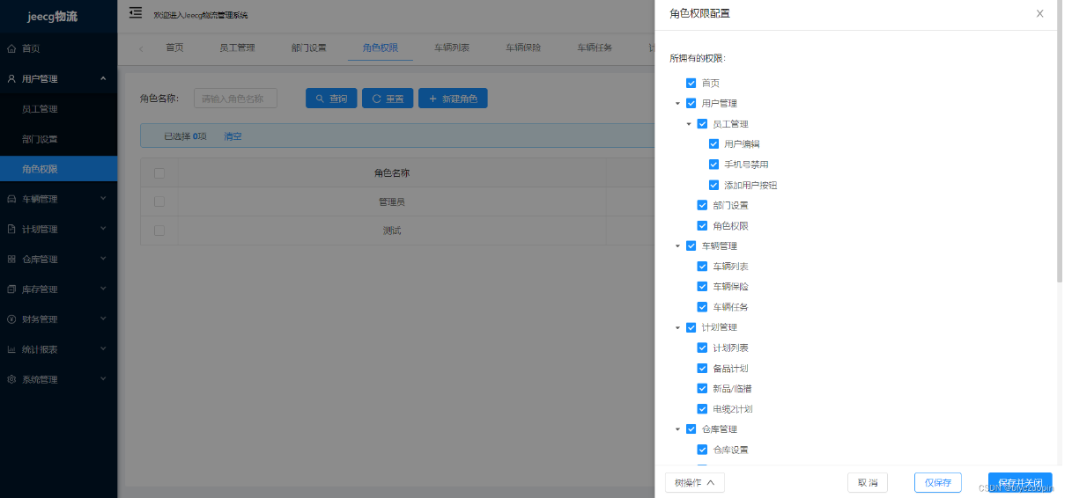This screenshot has height=498, width=1072.
Task: Click the 查询 search button
Action: 331,99
